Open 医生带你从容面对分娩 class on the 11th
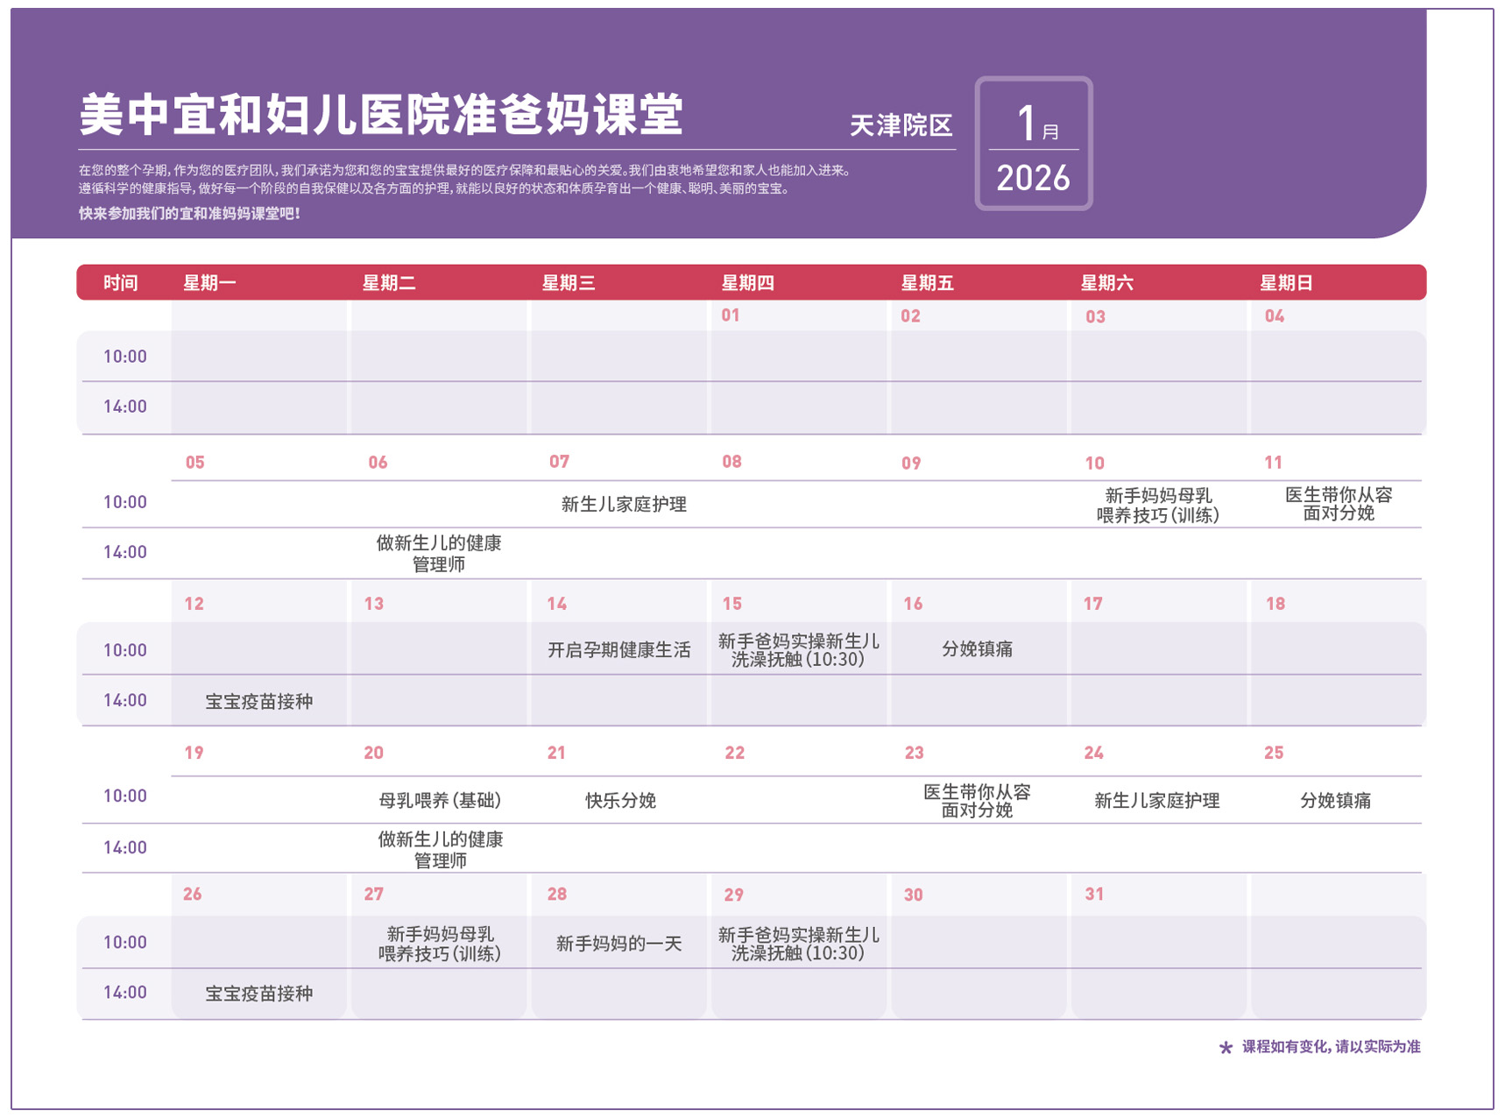Screen dimensions: 1505x1118 [x=1338, y=504]
